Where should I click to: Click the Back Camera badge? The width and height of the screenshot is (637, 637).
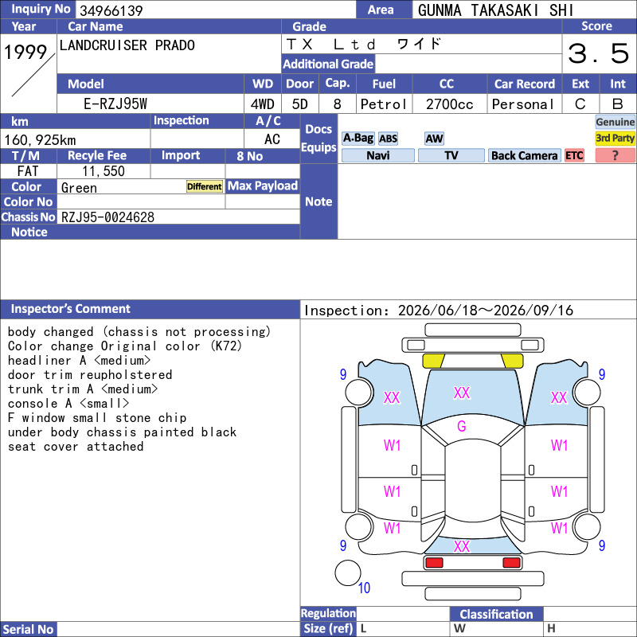click(524, 155)
